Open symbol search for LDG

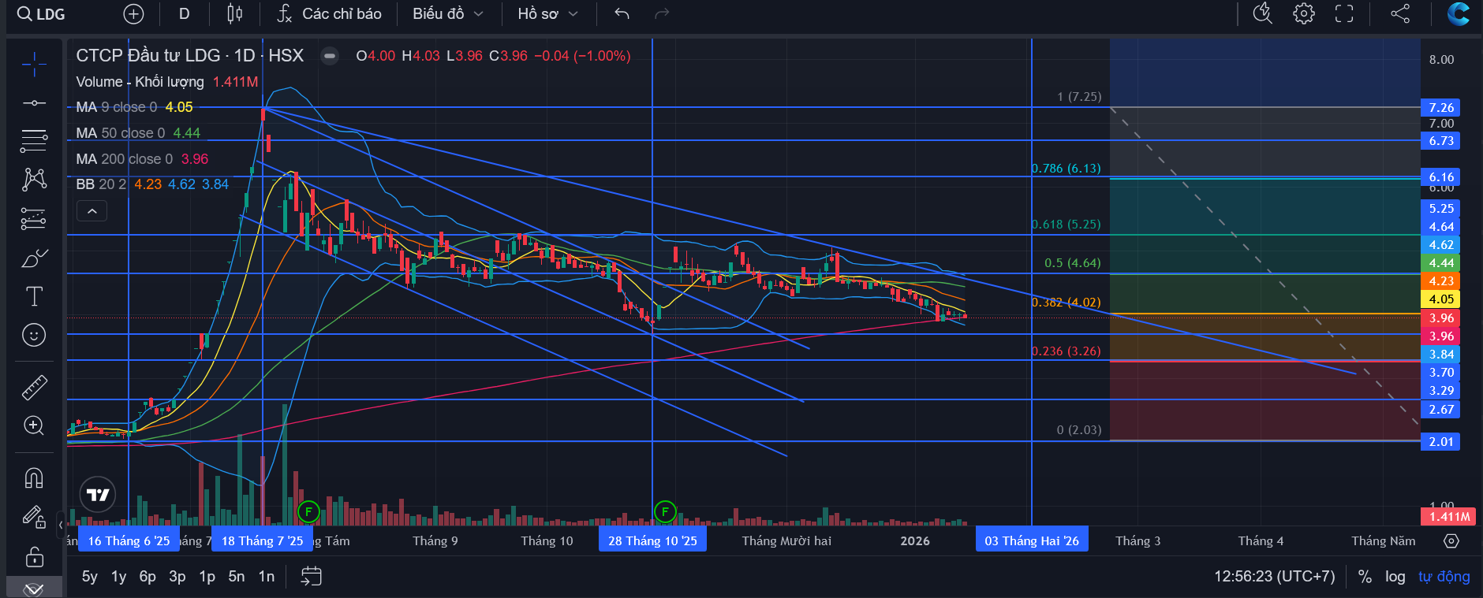[x=42, y=14]
